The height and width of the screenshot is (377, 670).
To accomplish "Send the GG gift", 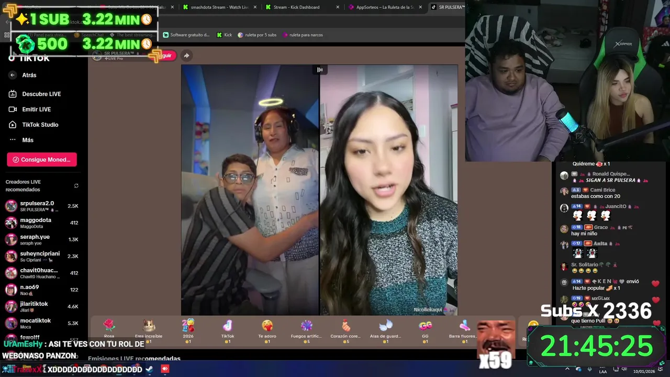I will [425, 330].
